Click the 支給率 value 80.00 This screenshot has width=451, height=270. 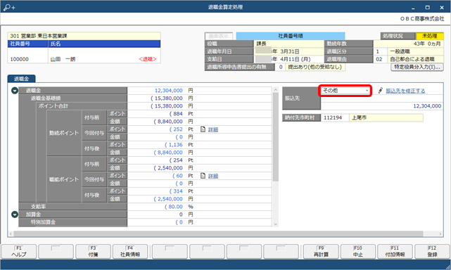174,207
